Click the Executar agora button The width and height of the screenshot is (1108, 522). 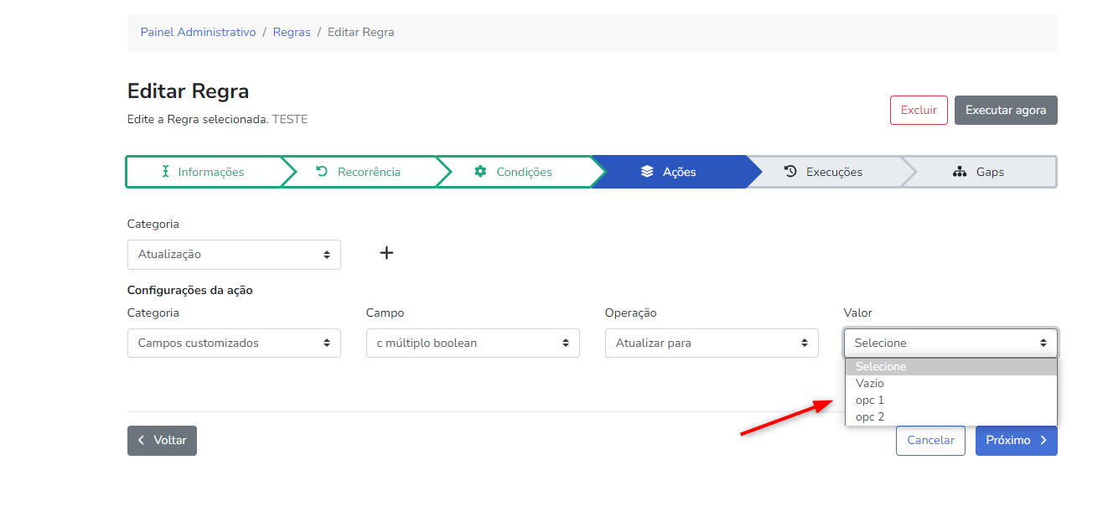coord(1005,111)
